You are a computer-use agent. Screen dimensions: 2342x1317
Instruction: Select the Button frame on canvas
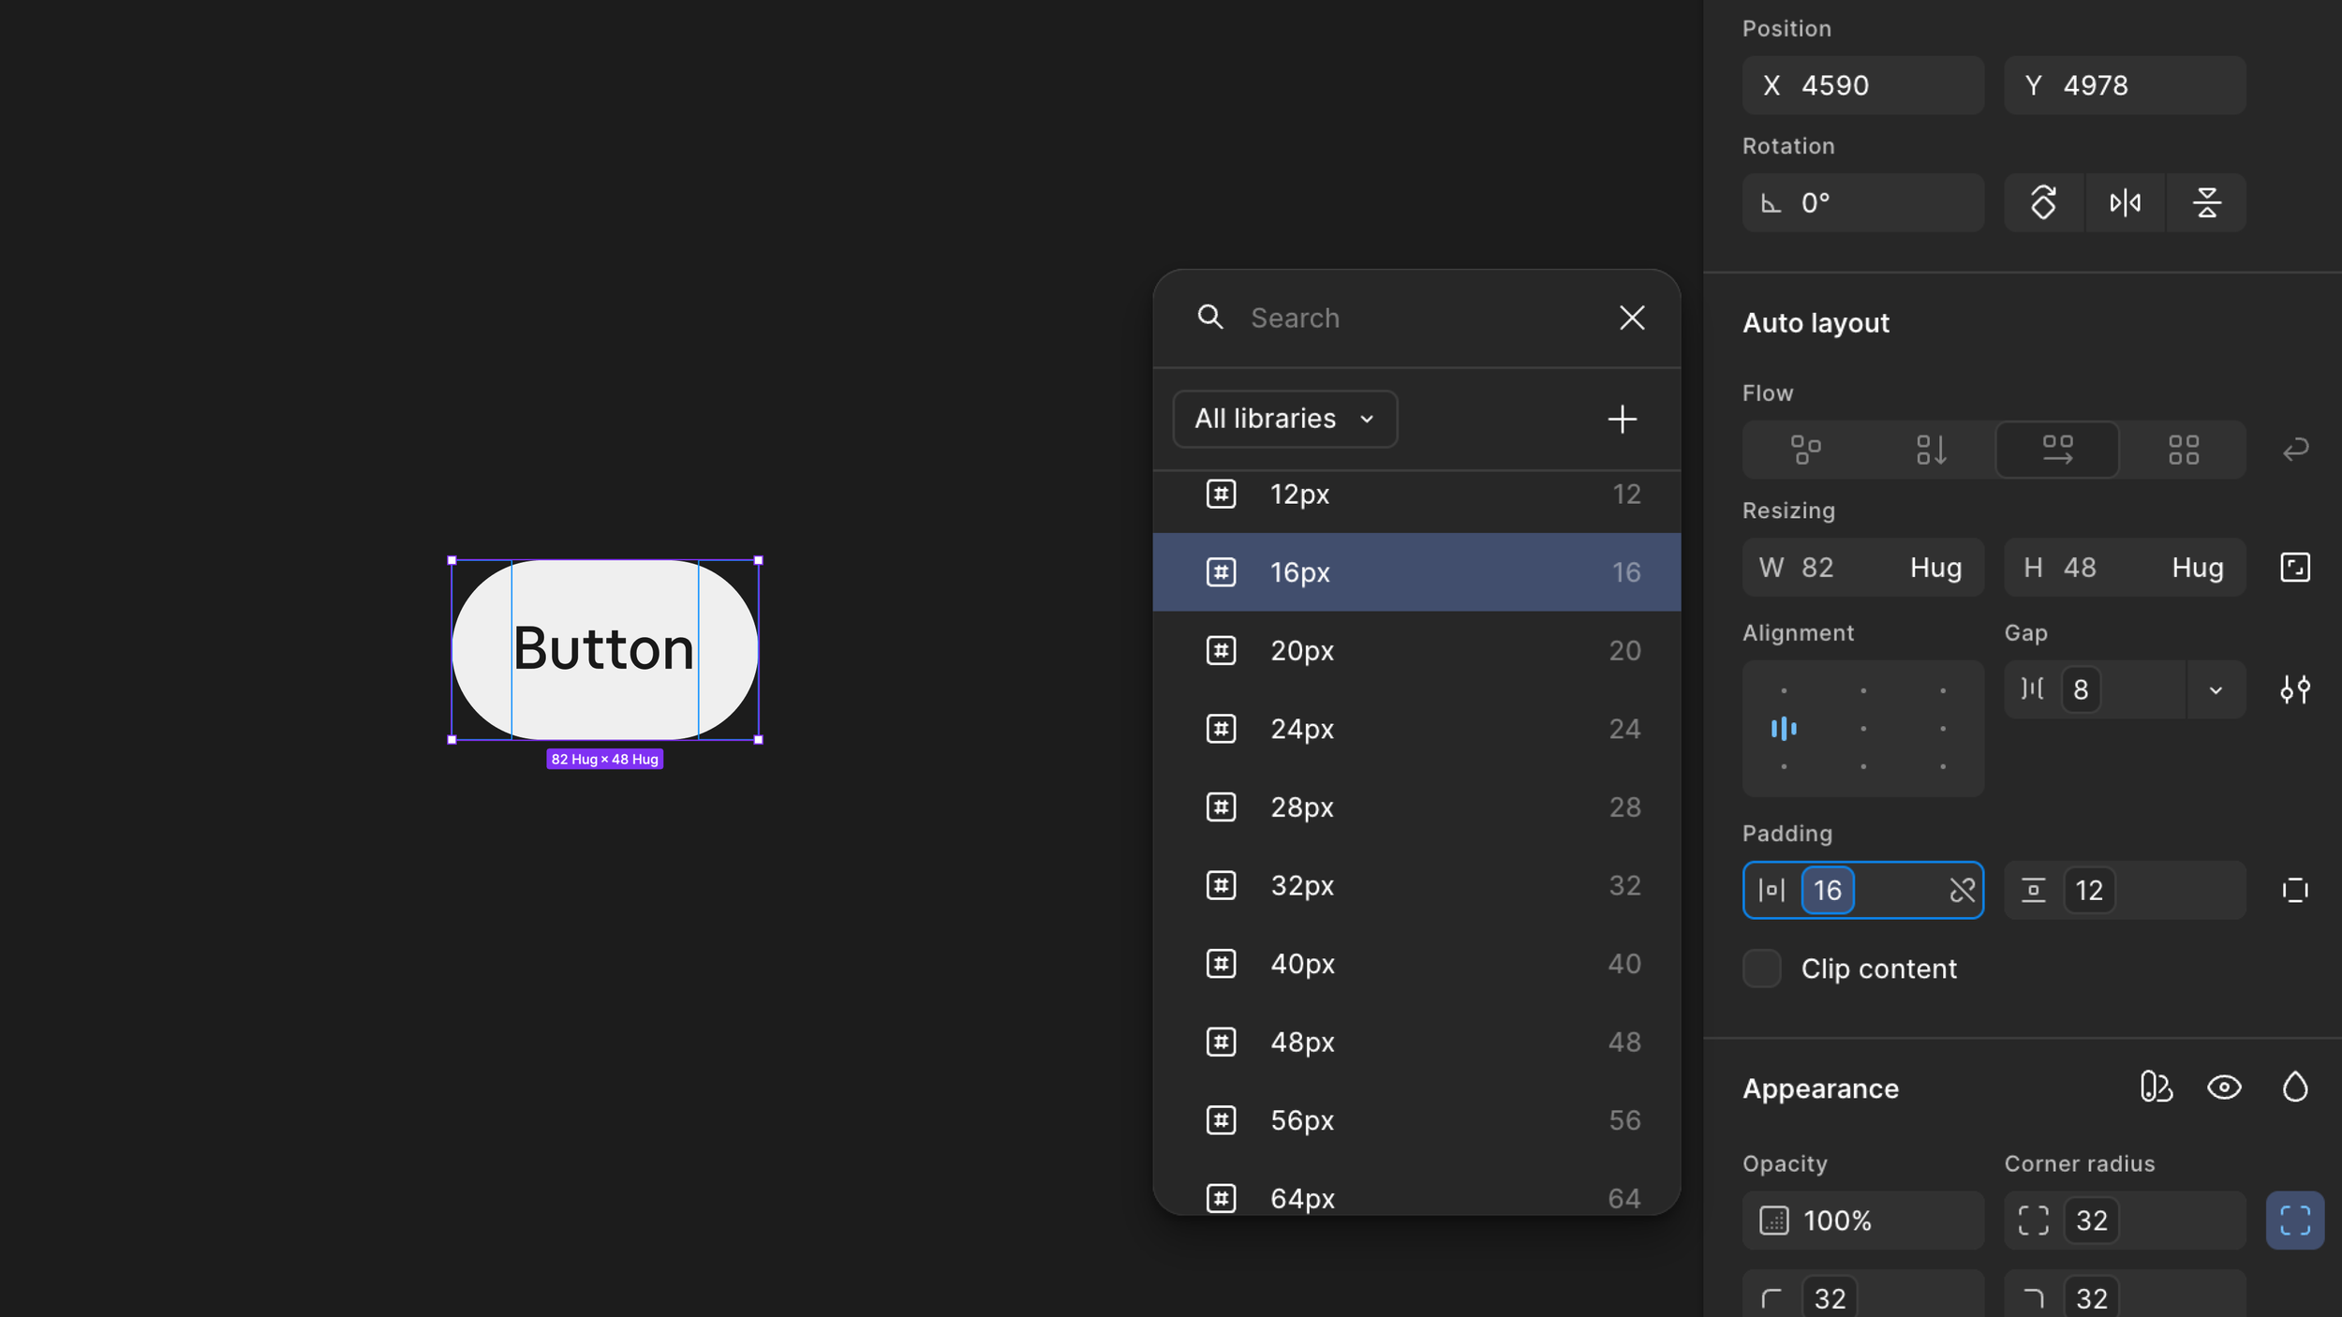pyautogui.click(x=605, y=649)
